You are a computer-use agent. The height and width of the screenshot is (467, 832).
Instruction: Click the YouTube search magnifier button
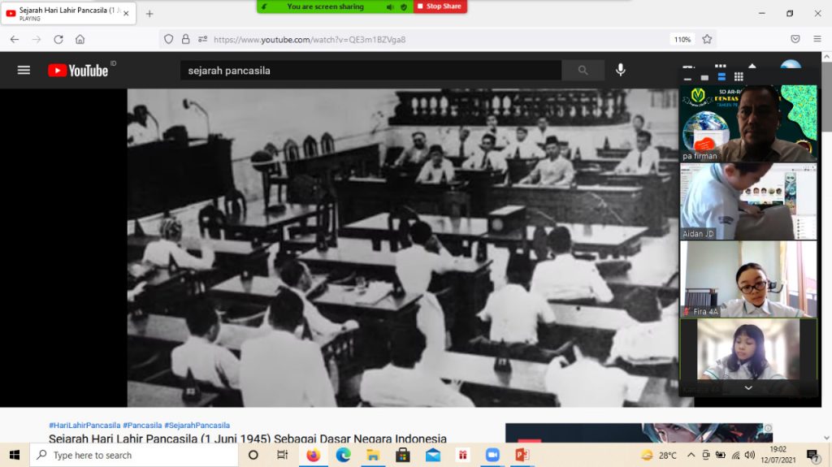[583, 71]
